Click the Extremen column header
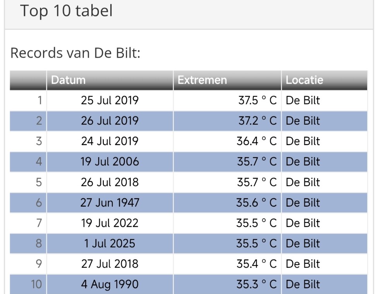378x294 pixels. [x=227, y=80]
